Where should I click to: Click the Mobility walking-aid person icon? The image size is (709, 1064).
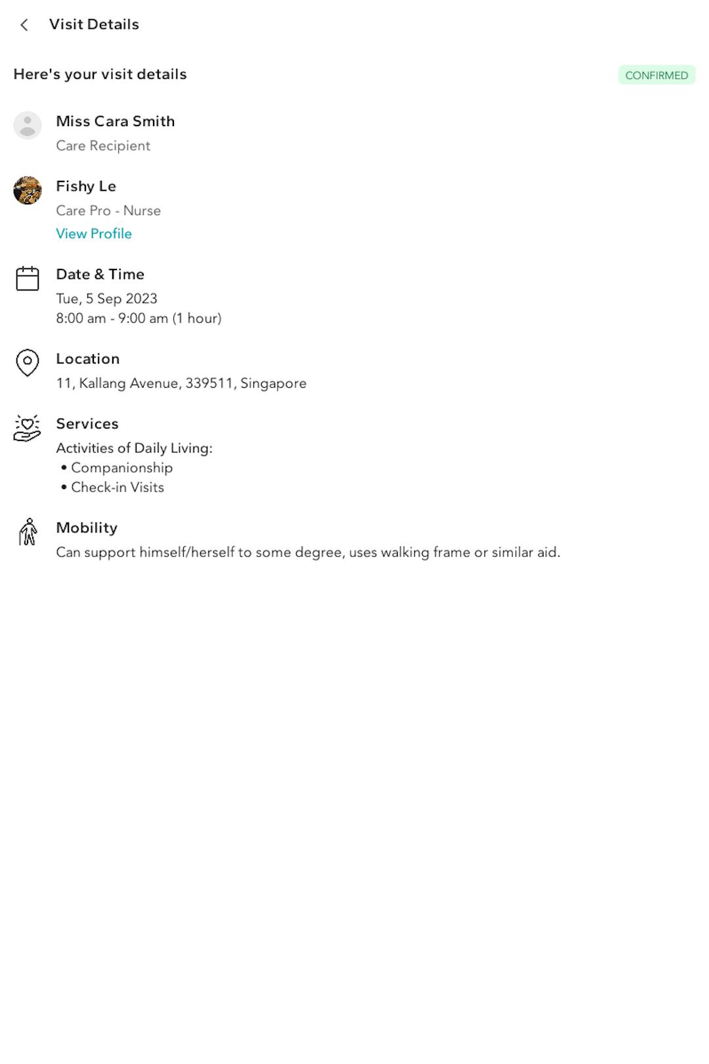point(28,532)
